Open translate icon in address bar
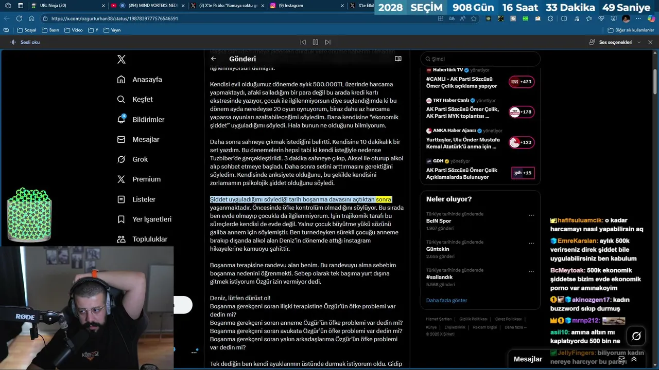This screenshot has width=659, height=370. (452, 18)
